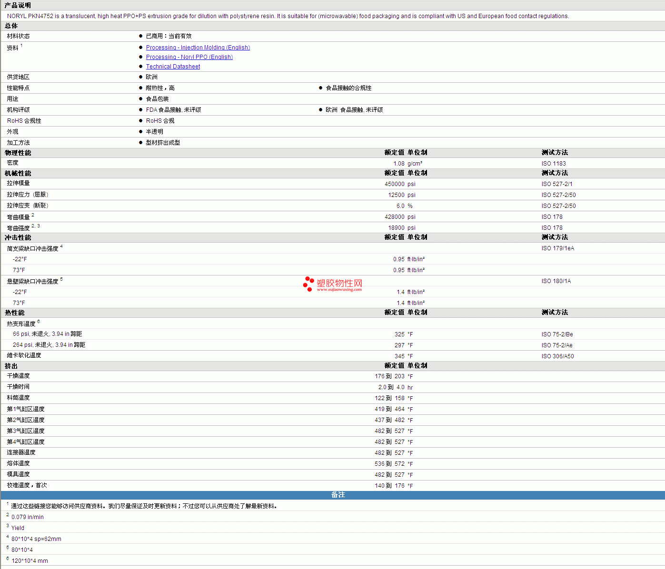Click the 物理性能 section heading

click(18, 153)
